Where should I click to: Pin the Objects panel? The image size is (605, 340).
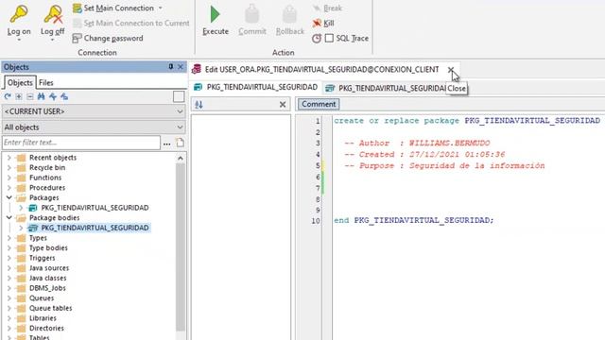[171, 67]
